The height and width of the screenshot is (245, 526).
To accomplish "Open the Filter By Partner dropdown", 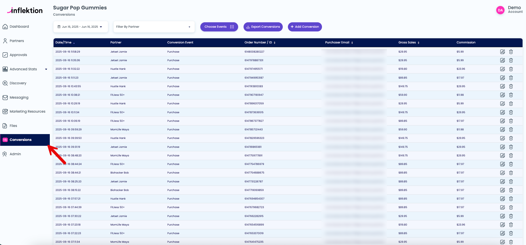I will click(154, 27).
